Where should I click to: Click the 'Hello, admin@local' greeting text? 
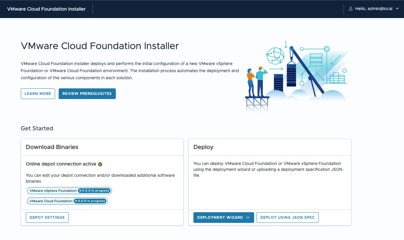tap(374, 9)
